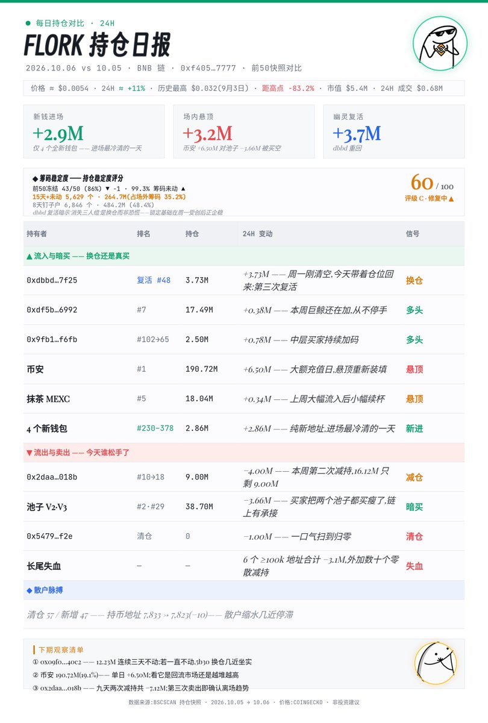
Task: Click the 排名 column header
Action: coord(143,234)
